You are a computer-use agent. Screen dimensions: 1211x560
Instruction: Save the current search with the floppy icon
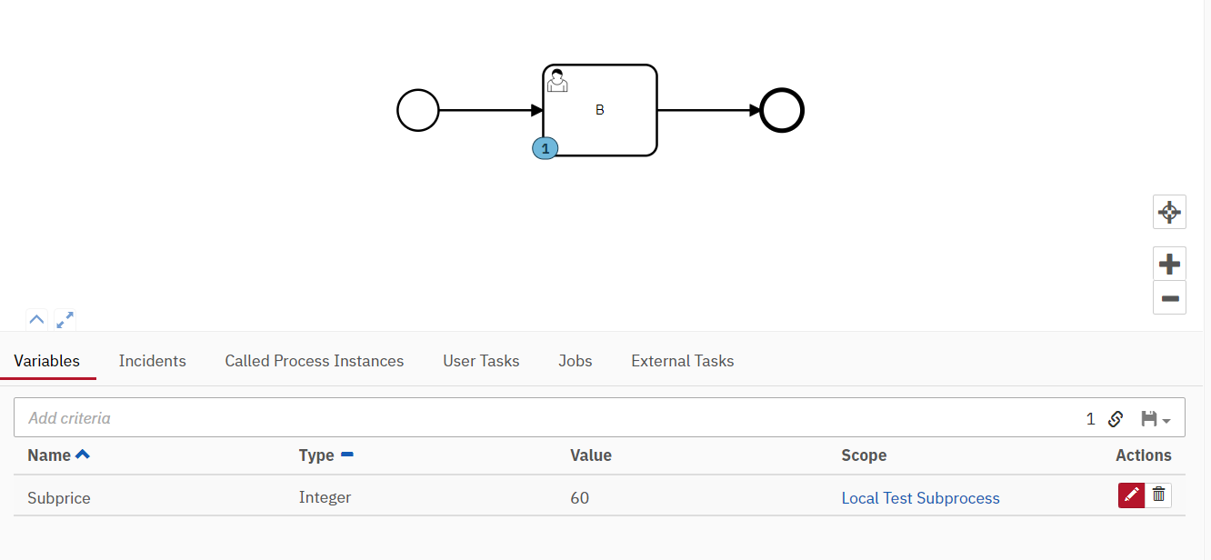tap(1148, 418)
